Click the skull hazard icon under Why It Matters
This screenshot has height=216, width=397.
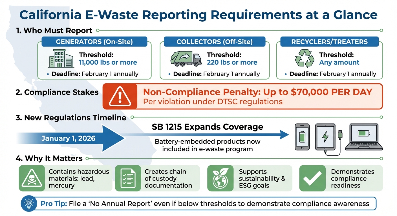pyautogui.click(x=32, y=178)
